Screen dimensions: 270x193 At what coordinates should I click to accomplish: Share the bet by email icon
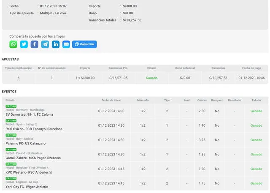pos(66,44)
